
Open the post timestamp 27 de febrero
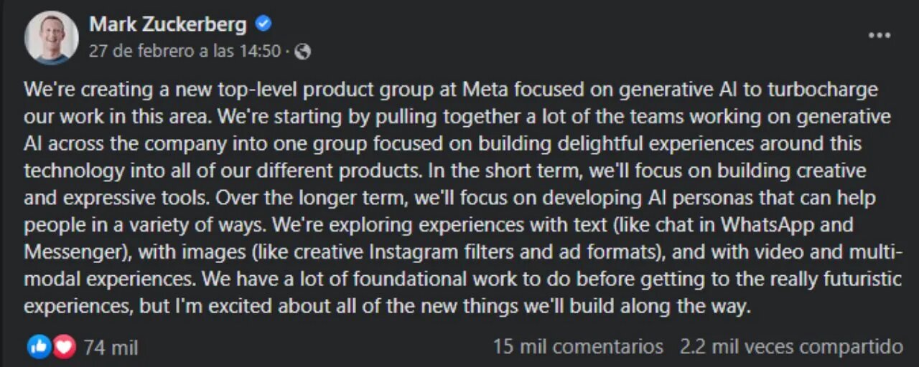point(185,52)
